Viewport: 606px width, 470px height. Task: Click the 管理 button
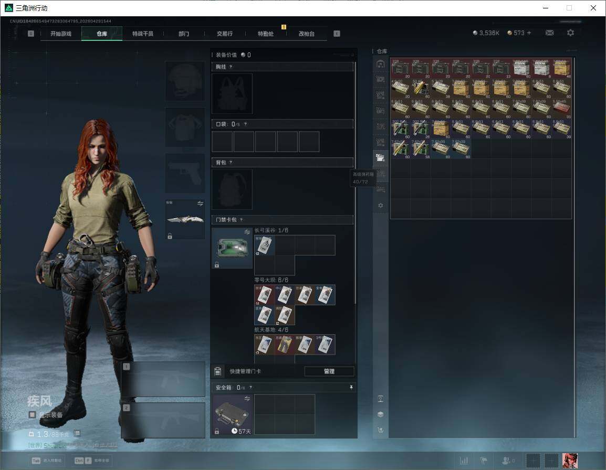[329, 371]
